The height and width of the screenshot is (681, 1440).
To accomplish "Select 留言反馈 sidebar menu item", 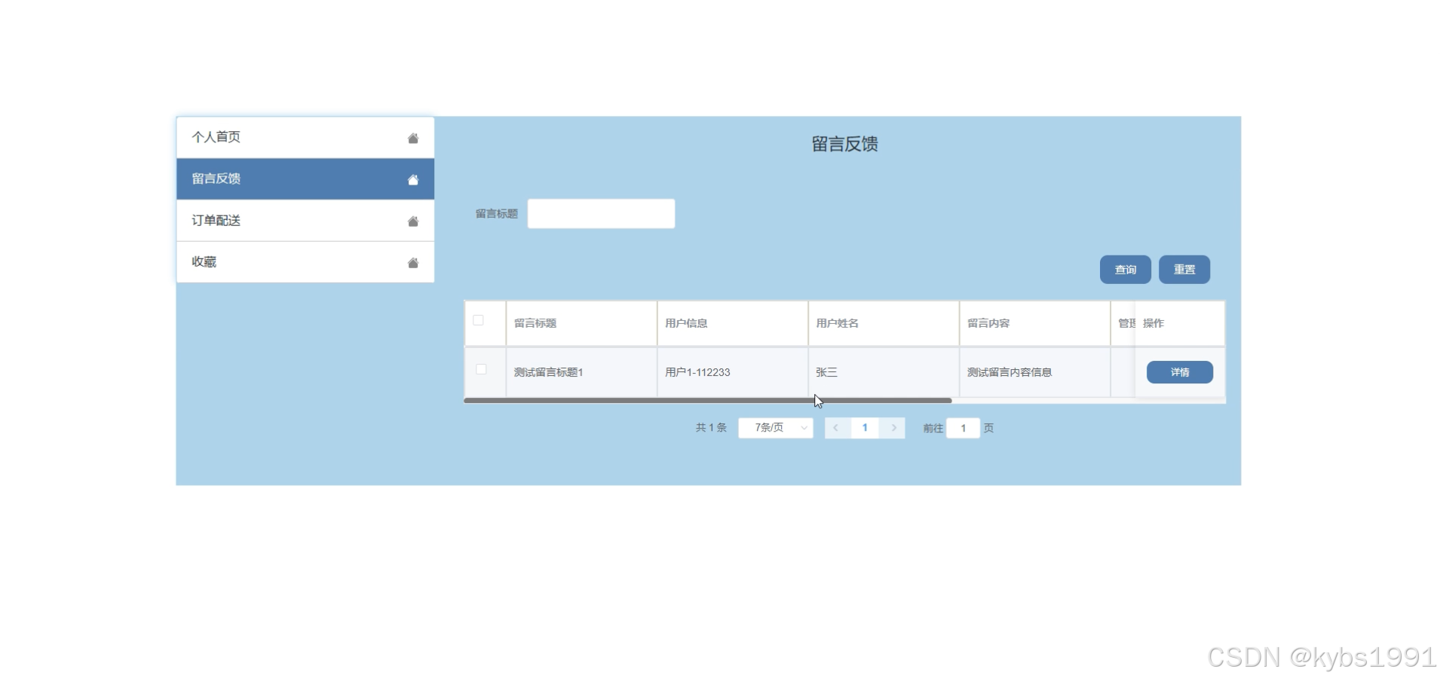I will (x=305, y=179).
